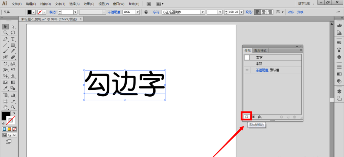Select the Eyedropper tool
The image size is (344, 157).
5,88
